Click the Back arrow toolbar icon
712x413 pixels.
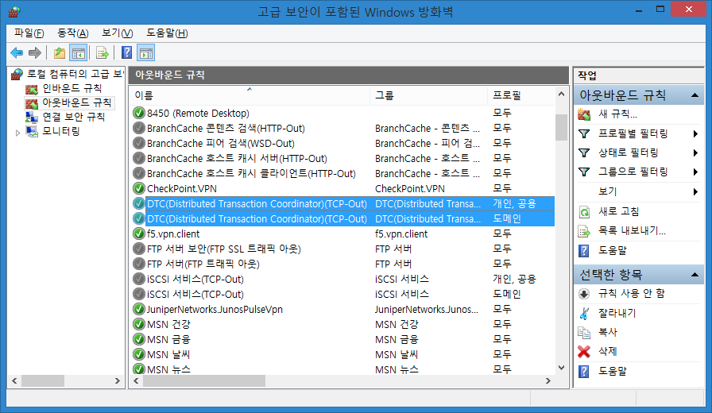click(17, 53)
